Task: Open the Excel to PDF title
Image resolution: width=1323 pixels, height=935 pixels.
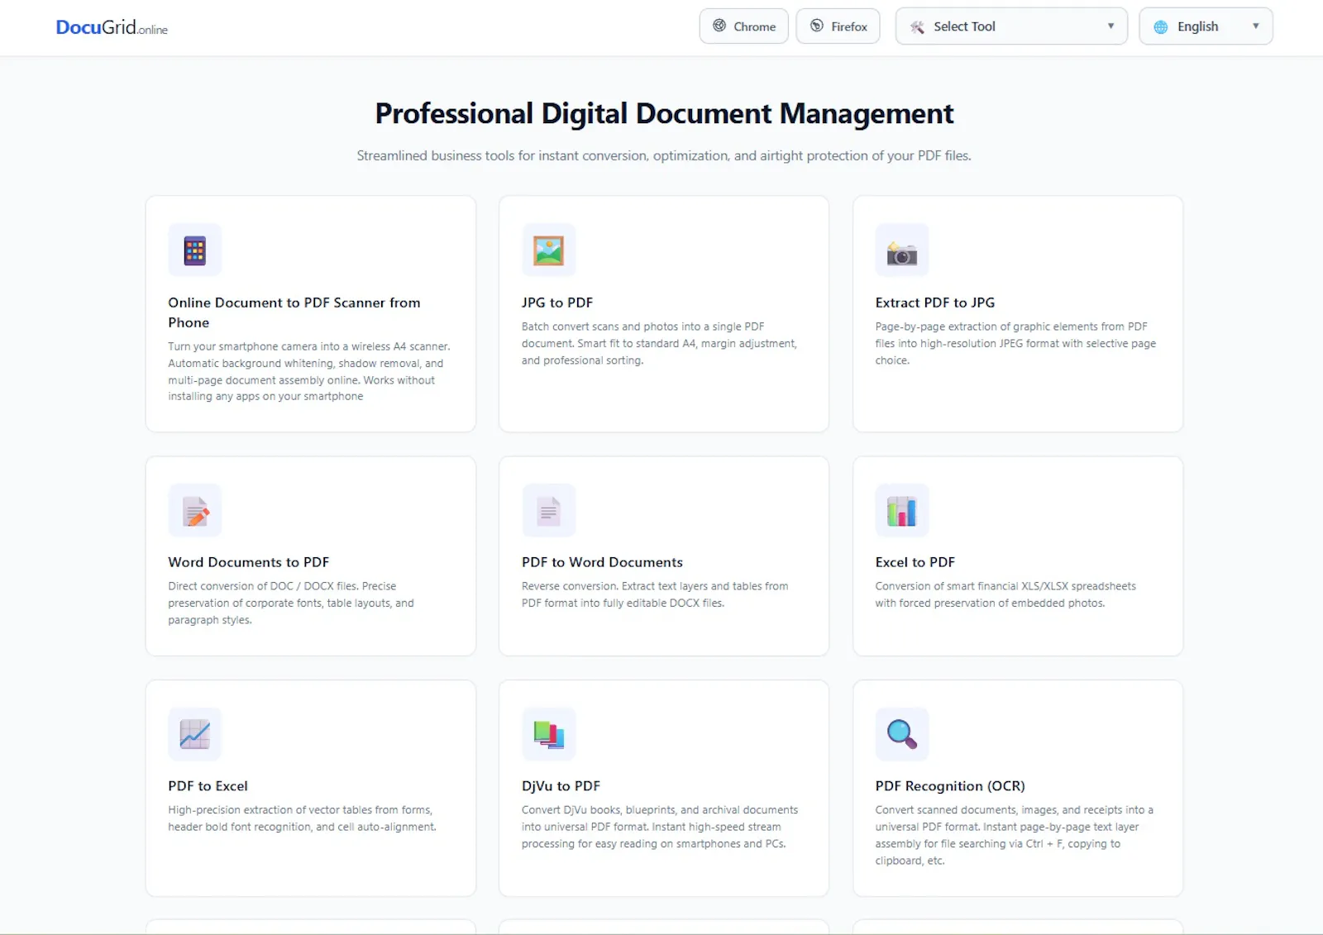Action: pos(915,562)
